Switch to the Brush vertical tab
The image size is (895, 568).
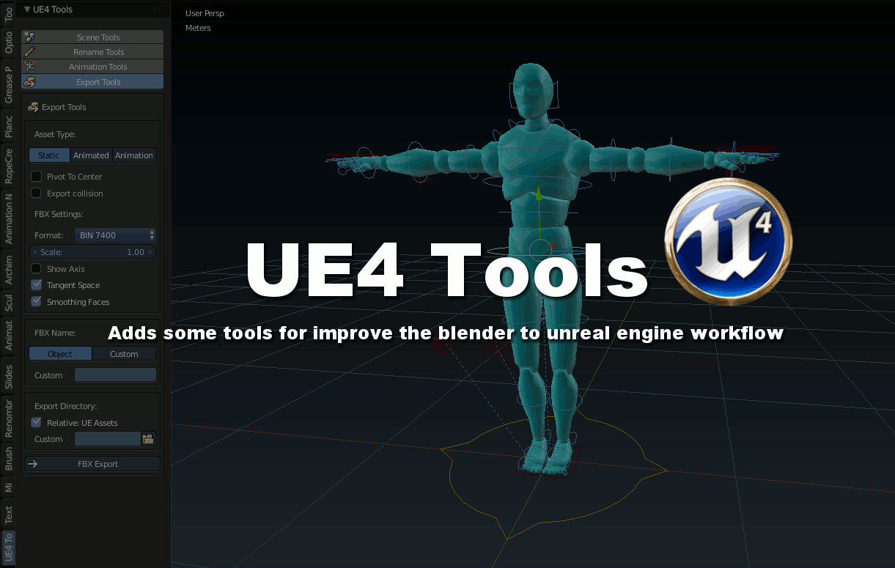tap(9, 459)
